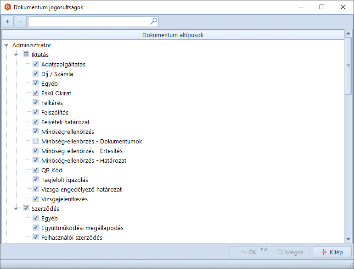Click the expand all plus button
Viewport: 354px width, 269px height.
point(7,22)
